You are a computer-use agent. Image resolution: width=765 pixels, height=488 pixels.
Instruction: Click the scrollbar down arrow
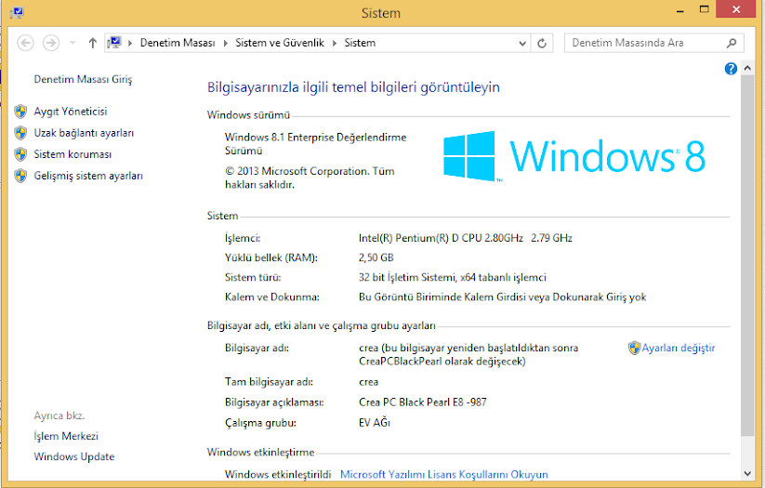[747, 473]
